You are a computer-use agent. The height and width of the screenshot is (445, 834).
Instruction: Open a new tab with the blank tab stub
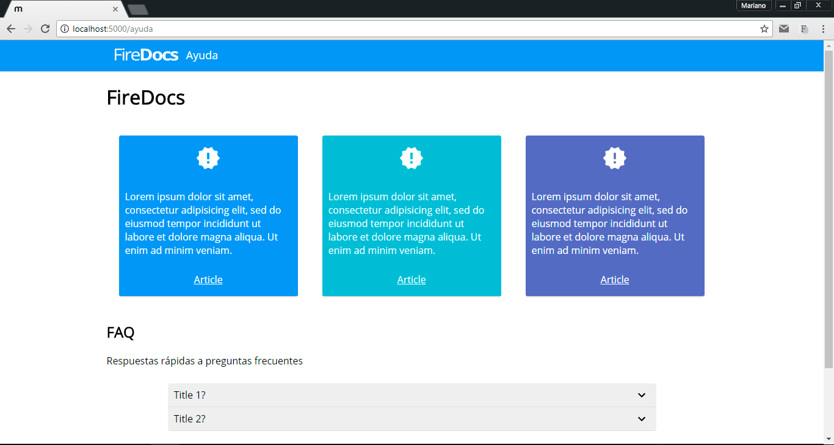click(137, 9)
